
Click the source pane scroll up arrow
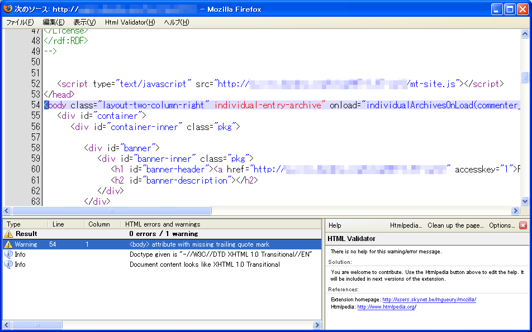(x=525, y=33)
